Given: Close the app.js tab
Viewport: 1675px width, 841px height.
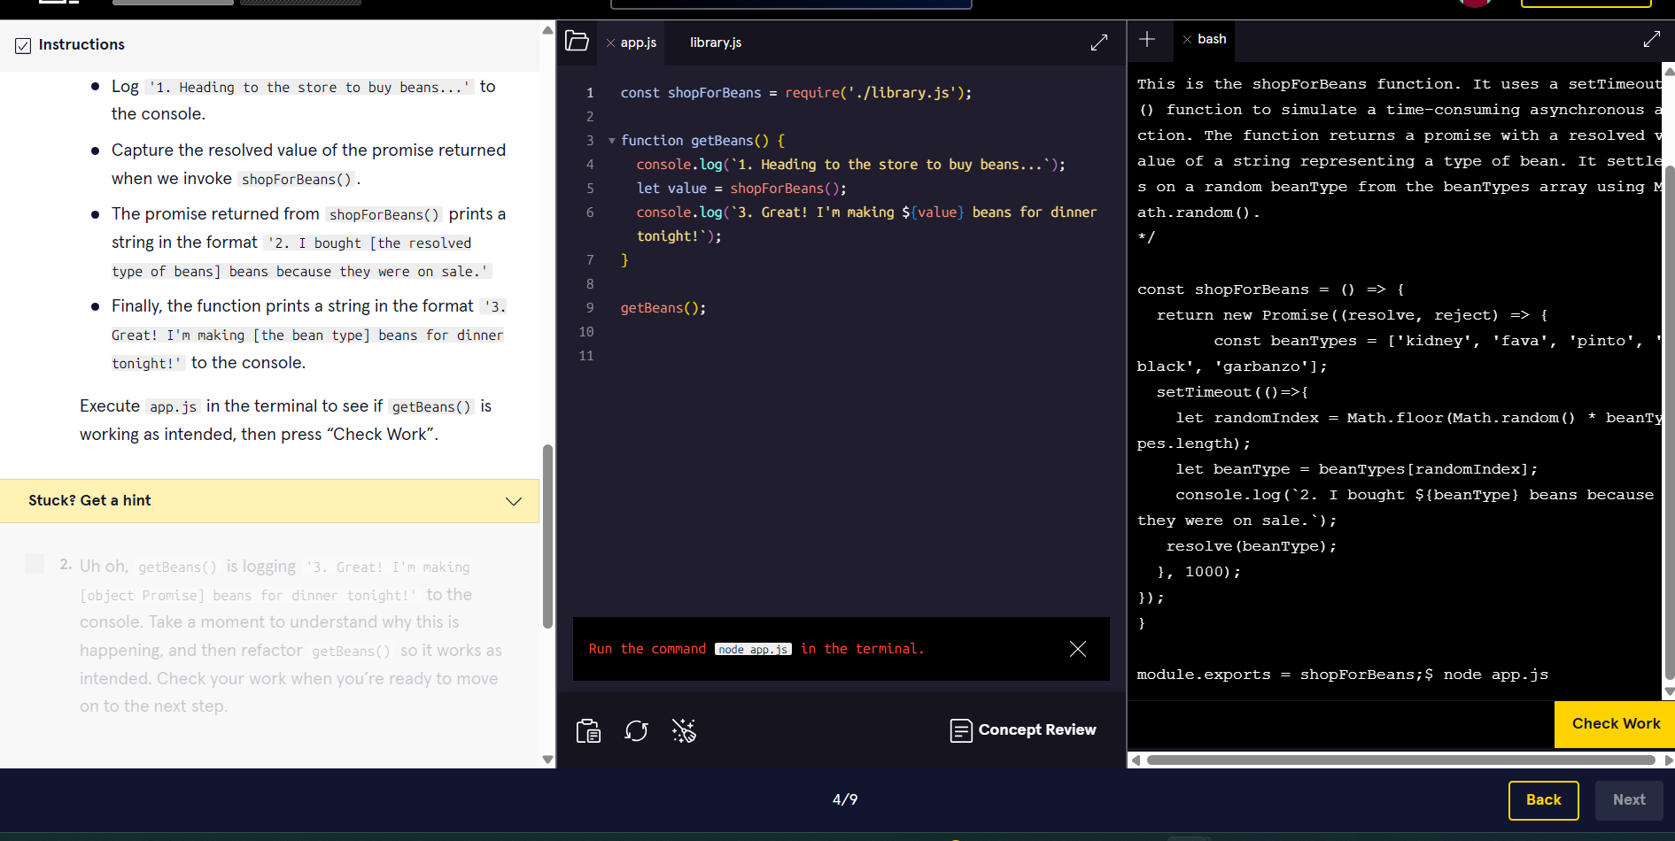Looking at the screenshot, I should (x=610, y=42).
